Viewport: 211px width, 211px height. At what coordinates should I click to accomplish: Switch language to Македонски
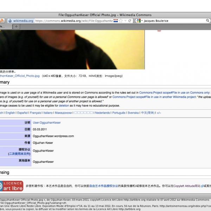63,113
